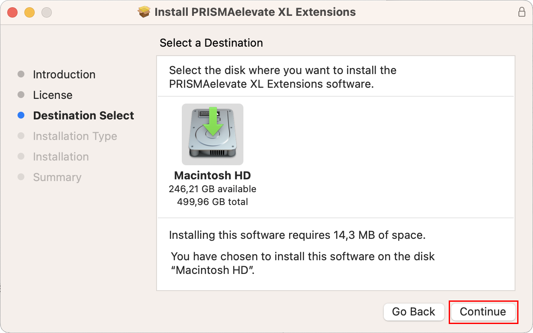Screen dimensions: 533x333
Task: Click the Select a Destination heading
Action: tap(211, 43)
